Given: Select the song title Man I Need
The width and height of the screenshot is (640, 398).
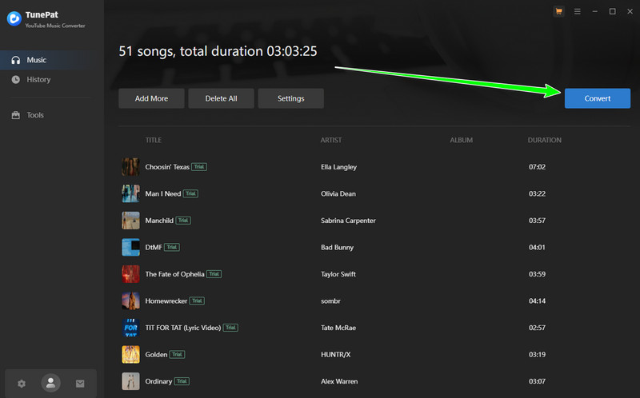Looking at the screenshot, I should [x=163, y=193].
